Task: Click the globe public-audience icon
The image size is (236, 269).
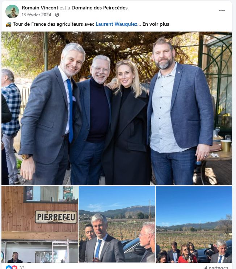Action: click(57, 15)
